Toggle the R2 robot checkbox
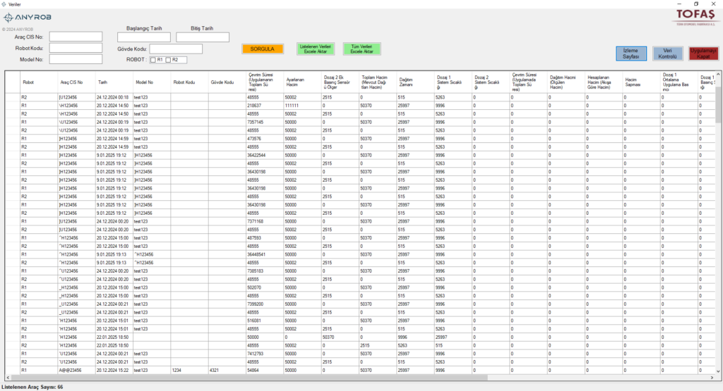Image resolution: width=723 pixels, height=391 pixels. point(169,60)
